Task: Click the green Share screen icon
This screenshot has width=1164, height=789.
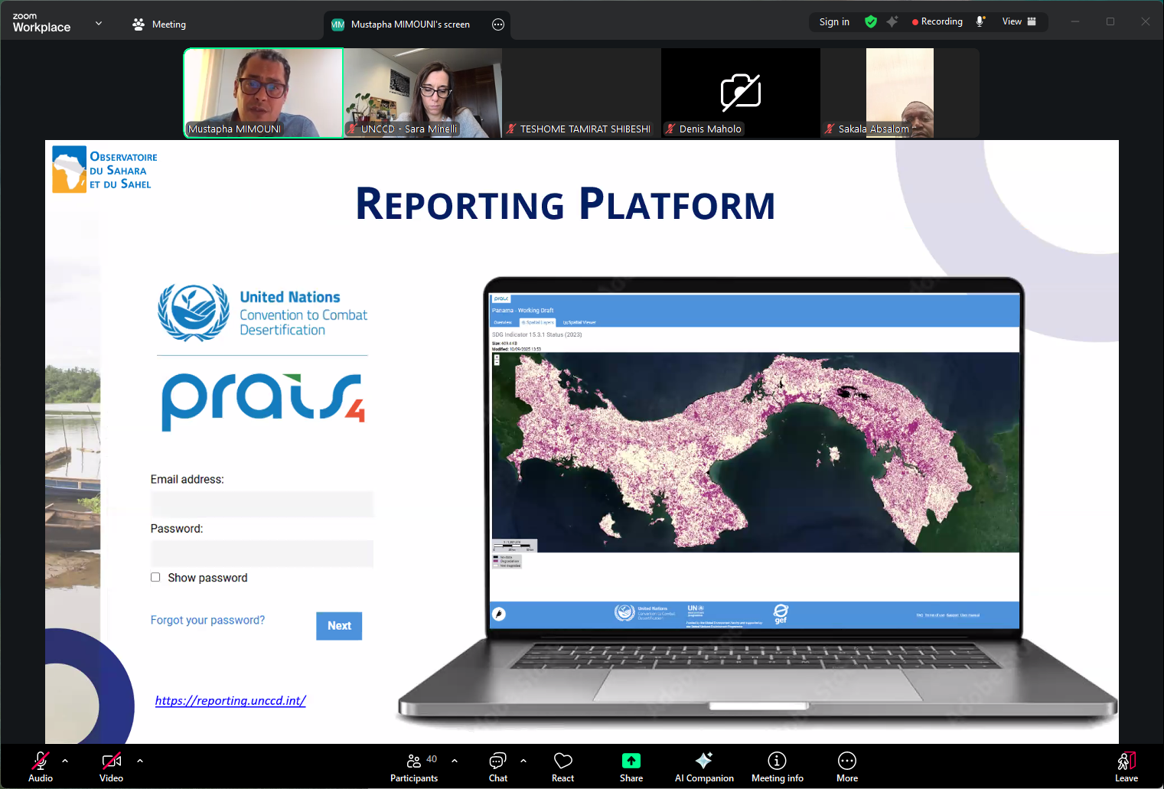Action: [631, 761]
